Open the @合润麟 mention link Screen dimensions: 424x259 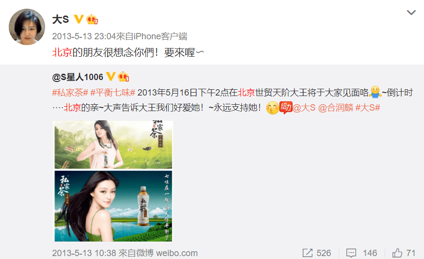[x=336, y=108]
